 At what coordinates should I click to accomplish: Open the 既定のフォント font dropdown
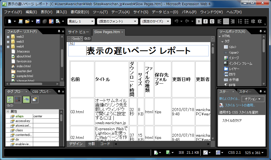[135, 21]
